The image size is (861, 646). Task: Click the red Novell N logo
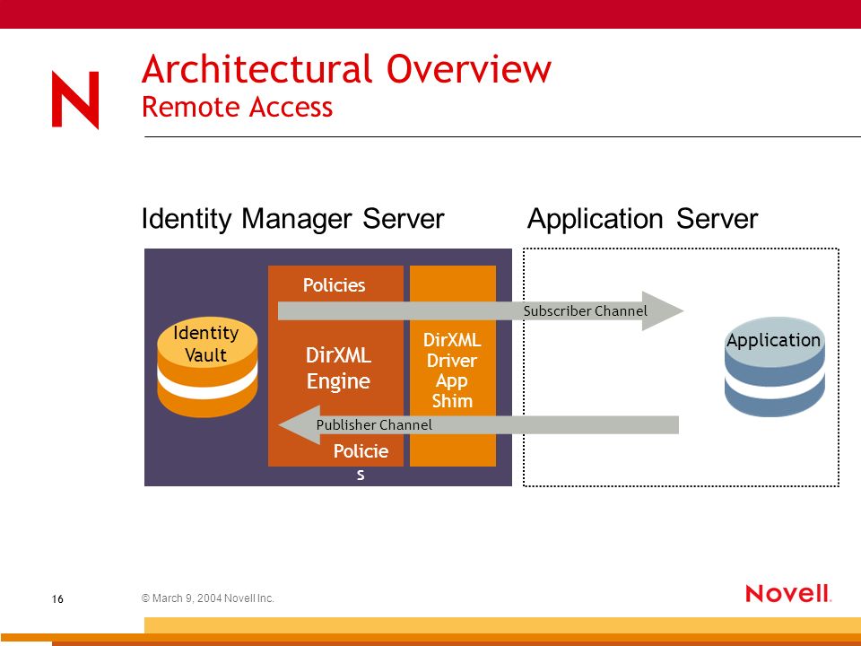pos(75,100)
